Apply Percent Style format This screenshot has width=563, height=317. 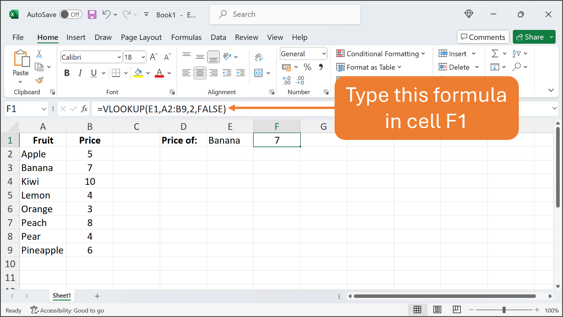[x=307, y=67]
